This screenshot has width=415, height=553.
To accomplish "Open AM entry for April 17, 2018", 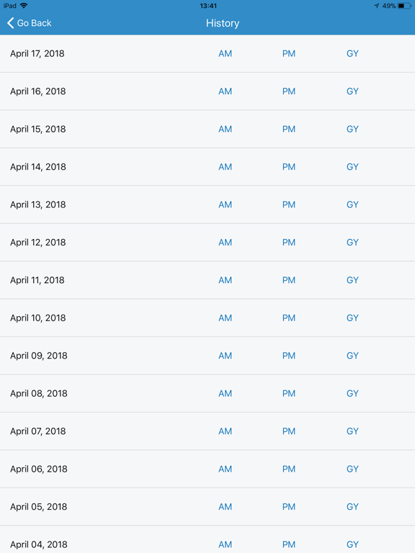I will point(225,53).
